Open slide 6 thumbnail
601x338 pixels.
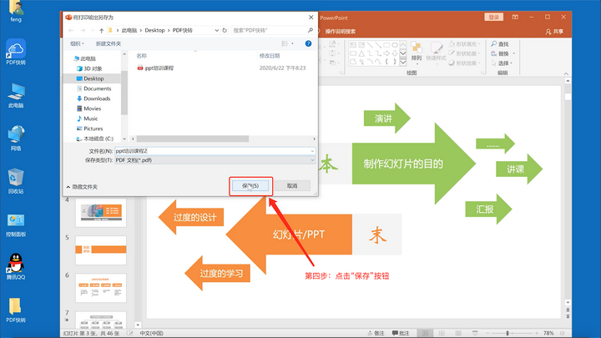[101, 288]
